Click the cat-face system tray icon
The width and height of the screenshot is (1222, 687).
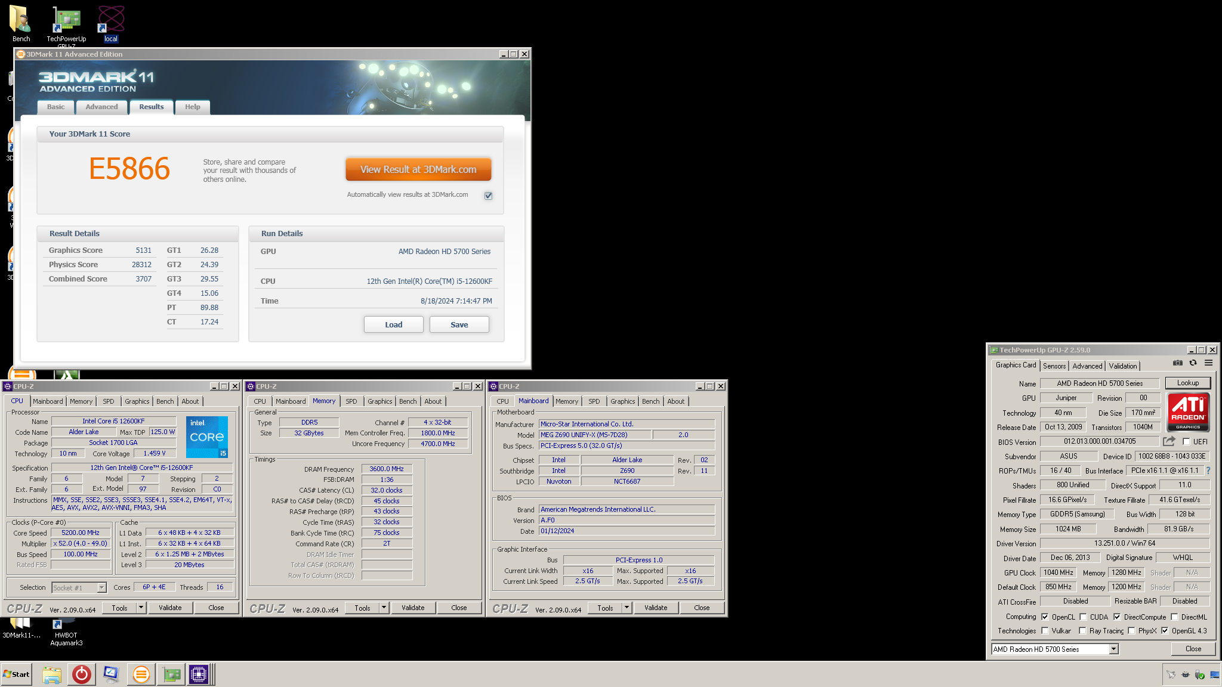tap(1185, 674)
